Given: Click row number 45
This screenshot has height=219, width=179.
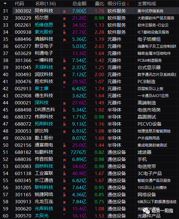Looking at the screenshot, I should coord(6,110).
